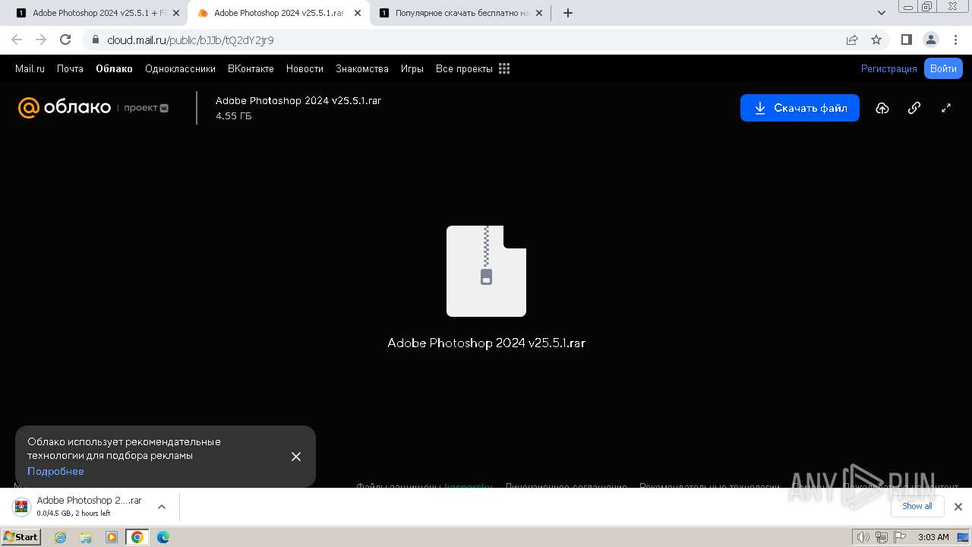Click the 4.55 ГБ file size text
Screen dimensions: 972x547
(x=233, y=116)
